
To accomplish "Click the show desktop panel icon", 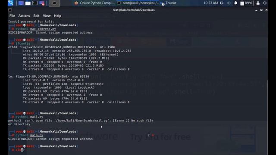I will pos(21,3).
